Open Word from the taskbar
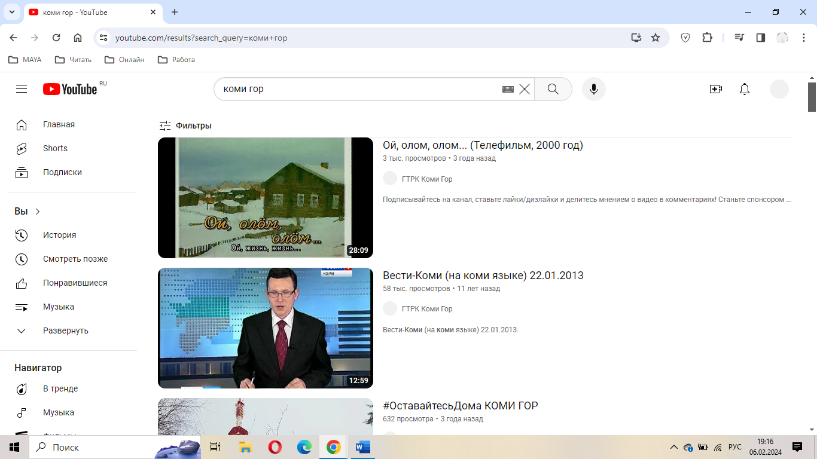 [x=363, y=447]
